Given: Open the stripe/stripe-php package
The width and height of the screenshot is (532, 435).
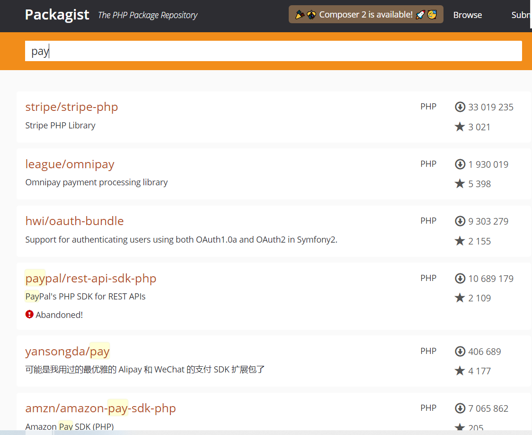Looking at the screenshot, I should (71, 107).
